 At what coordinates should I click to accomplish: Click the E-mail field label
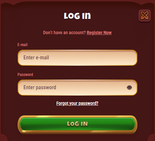tap(23, 45)
